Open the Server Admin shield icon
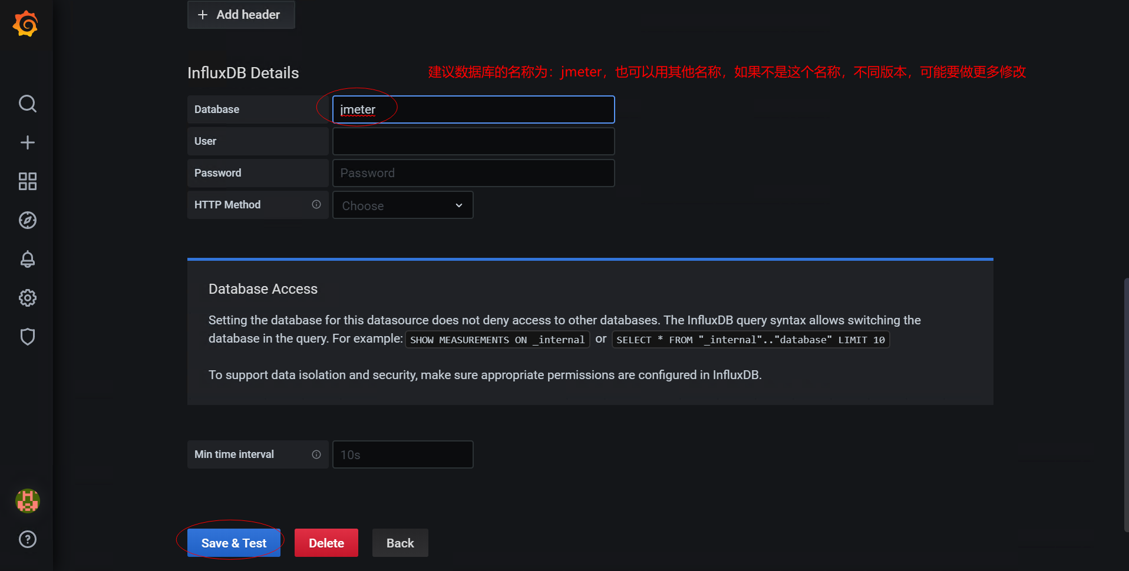Image resolution: width=1129 pixels, height=571 pixels. pos(27,337)
